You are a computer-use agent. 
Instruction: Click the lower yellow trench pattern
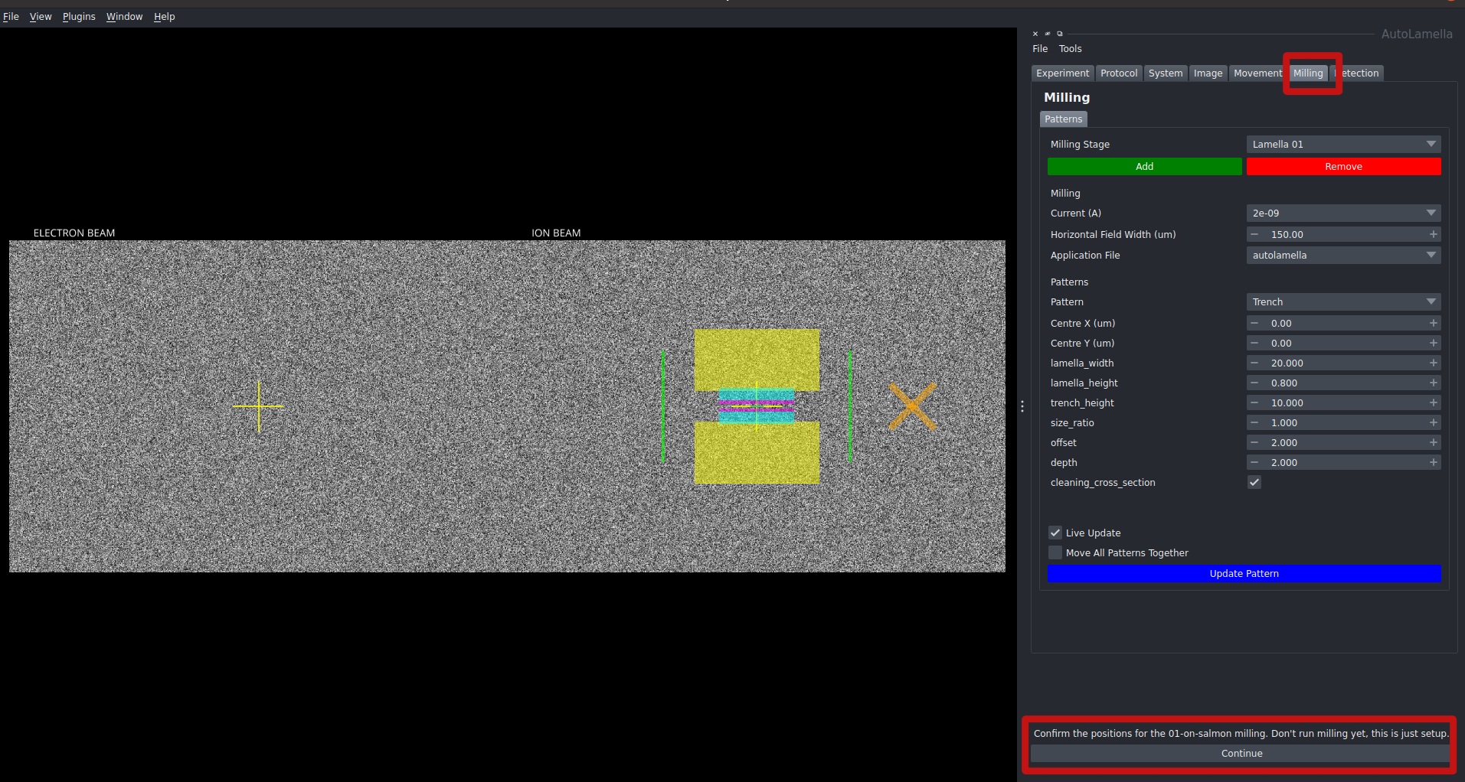point(757,452)
